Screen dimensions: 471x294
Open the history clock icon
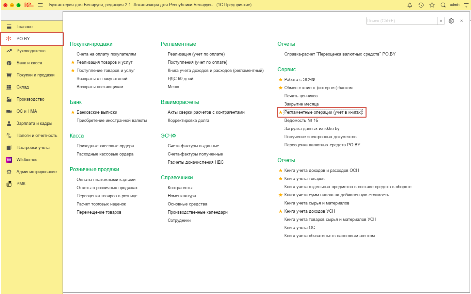(x=421, y=5)
